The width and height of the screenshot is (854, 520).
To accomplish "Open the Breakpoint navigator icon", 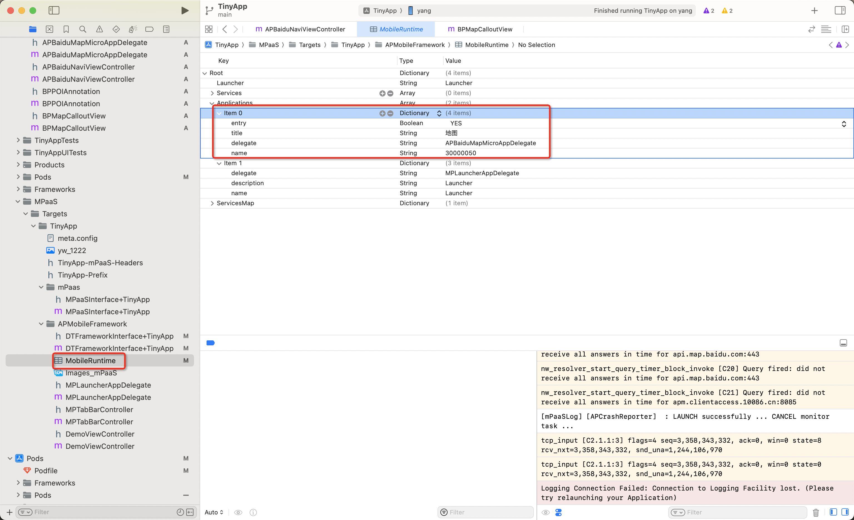I will click(x=149, y=29).
